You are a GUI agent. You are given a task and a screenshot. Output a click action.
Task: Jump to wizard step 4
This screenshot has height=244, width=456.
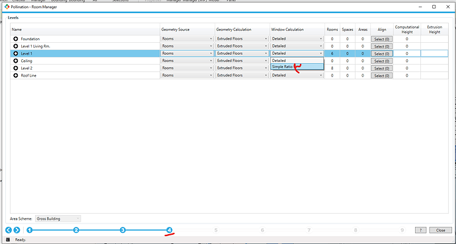click(x=169, y=230)
